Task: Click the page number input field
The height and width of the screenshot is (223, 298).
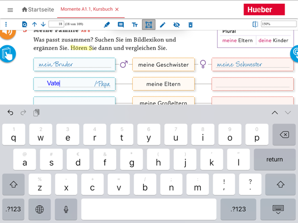Action: [x=56, y=24]
